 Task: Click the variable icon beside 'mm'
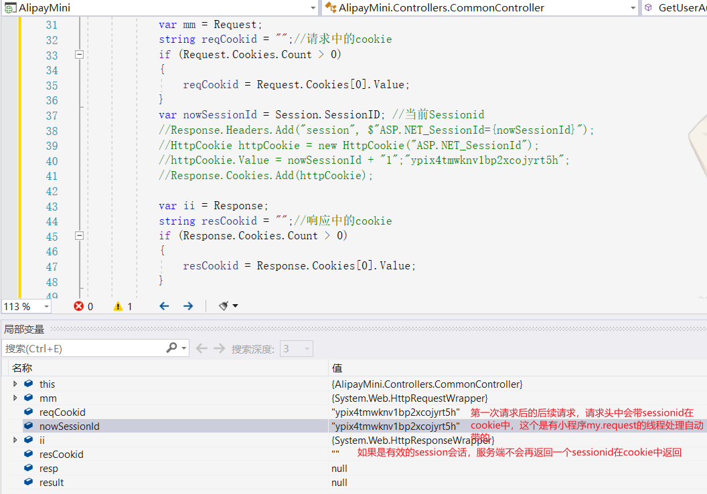[28, 398]
